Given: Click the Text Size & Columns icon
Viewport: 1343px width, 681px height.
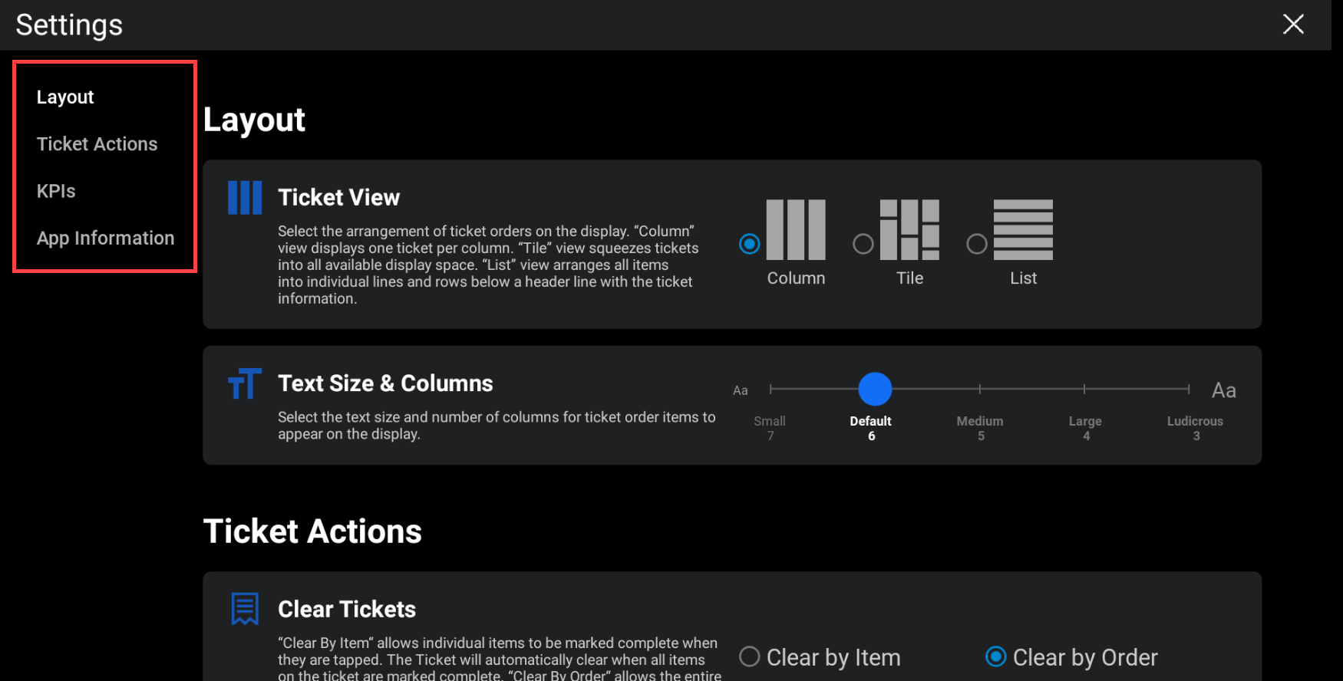Looking at the screenshot, I should [x=245, y=383].
